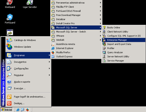The height and width of the screenshot is (112, 146).
Task: Click the middle quick launch icon
Action: pos(23,110)
